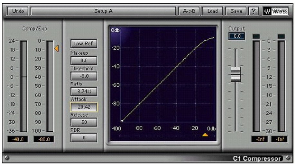The image size is (295, 165).
Task: Click the orange threshold arrow beside meter
Action: click(56, 48)
